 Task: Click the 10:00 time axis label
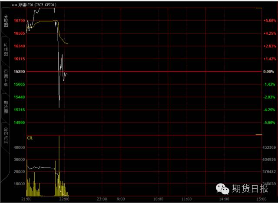pyautogui.click(x=158, y=199)
